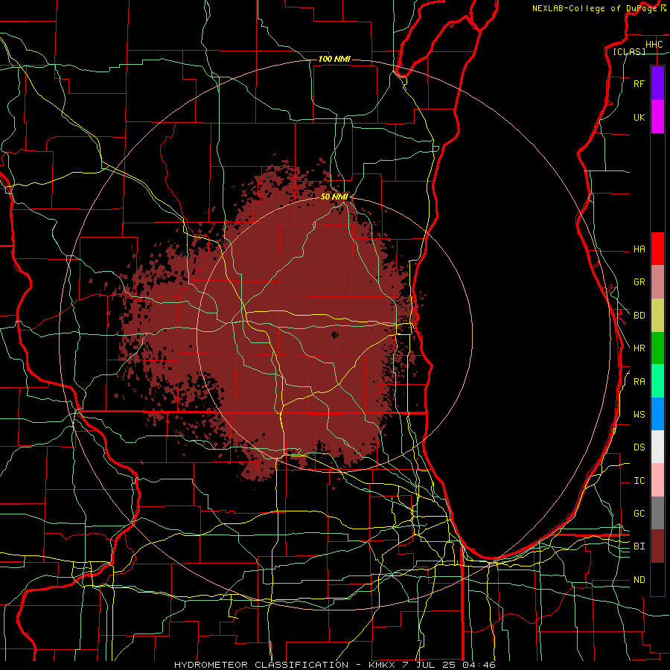Click the "WS" legend label
Screen dimensions: 670x670
(x=639, y=415)
